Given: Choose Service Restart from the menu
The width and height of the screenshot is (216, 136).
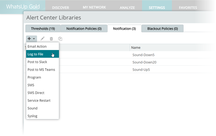Looking at the screenshot, I should point(42,100).
